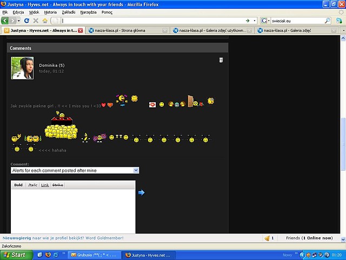Close the Justyna - Hyves.net tab
Image resolution: width=346 pixels, height=260 pixels.
[81, 30]
